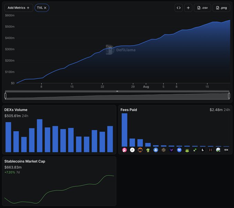Image resolution: width=234 pixels, height=208 pixels.
Task: Select the TVL metric tag label
Action: click(x=40, y=8)
